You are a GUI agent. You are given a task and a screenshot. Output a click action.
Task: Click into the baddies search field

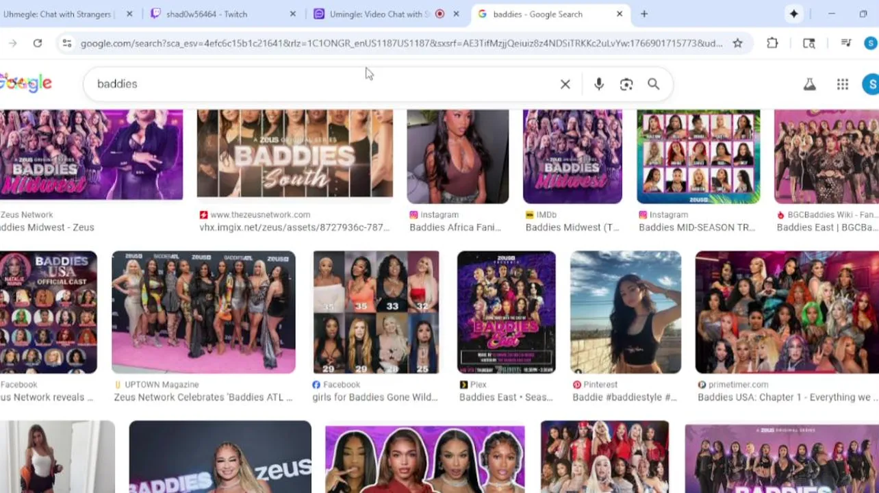click(x=322, y=84)
